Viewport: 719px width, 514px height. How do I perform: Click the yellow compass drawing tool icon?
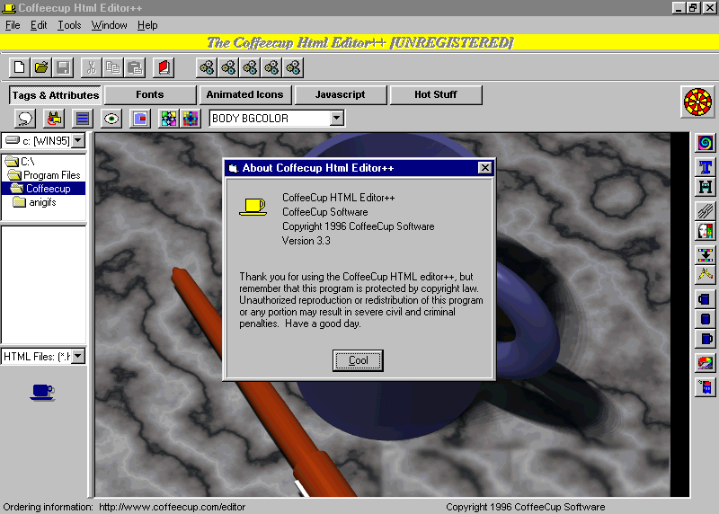point(706,274)
